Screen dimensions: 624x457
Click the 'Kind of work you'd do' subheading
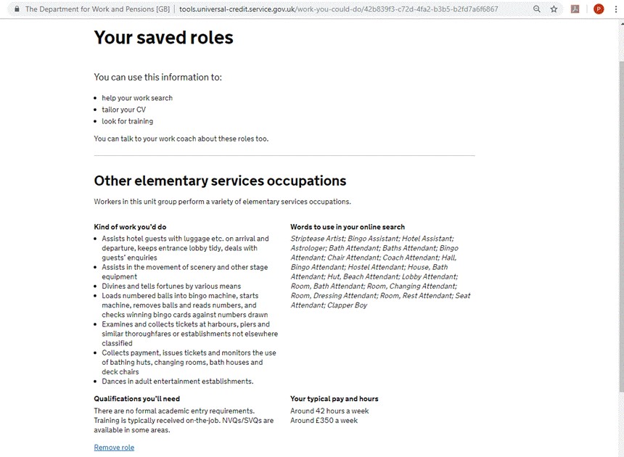pyautogui.click(x=130, y=227)
